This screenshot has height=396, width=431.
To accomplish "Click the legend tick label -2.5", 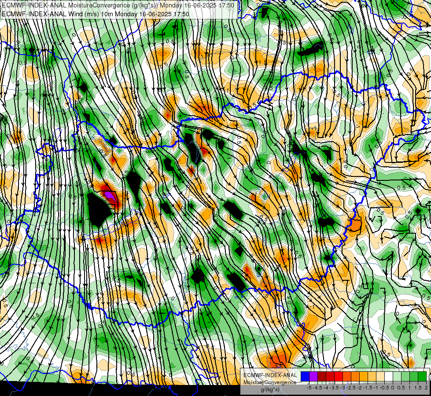I will tap(352, 388).
